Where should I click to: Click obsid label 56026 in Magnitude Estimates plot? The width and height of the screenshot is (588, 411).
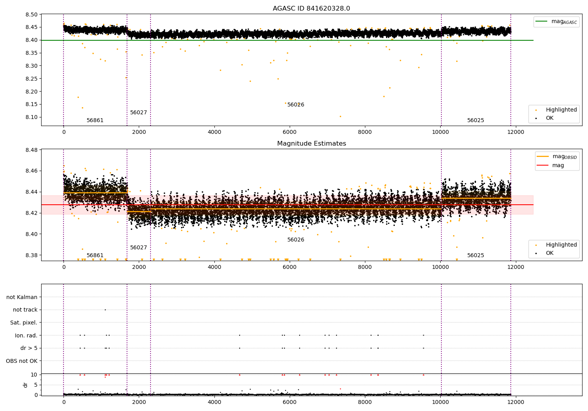tap(296, 240)
